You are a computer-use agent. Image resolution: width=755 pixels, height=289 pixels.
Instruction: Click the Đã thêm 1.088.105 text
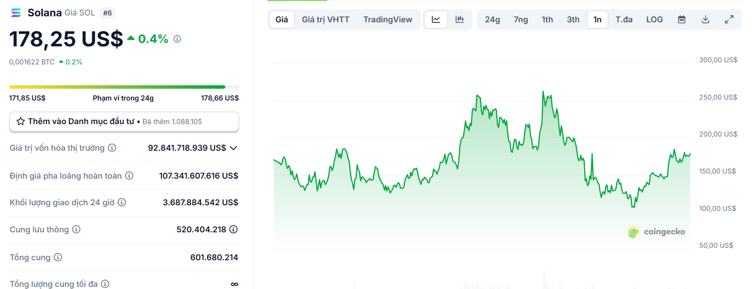click(x=172, y=122)
